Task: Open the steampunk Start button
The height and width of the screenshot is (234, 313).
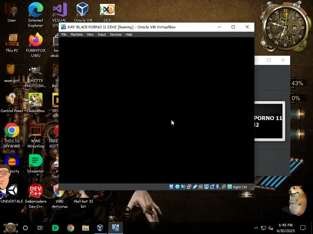Action: (x=11, y=228)
